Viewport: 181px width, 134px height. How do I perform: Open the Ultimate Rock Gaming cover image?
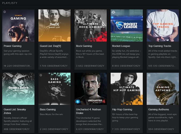(x=91, y=25)
